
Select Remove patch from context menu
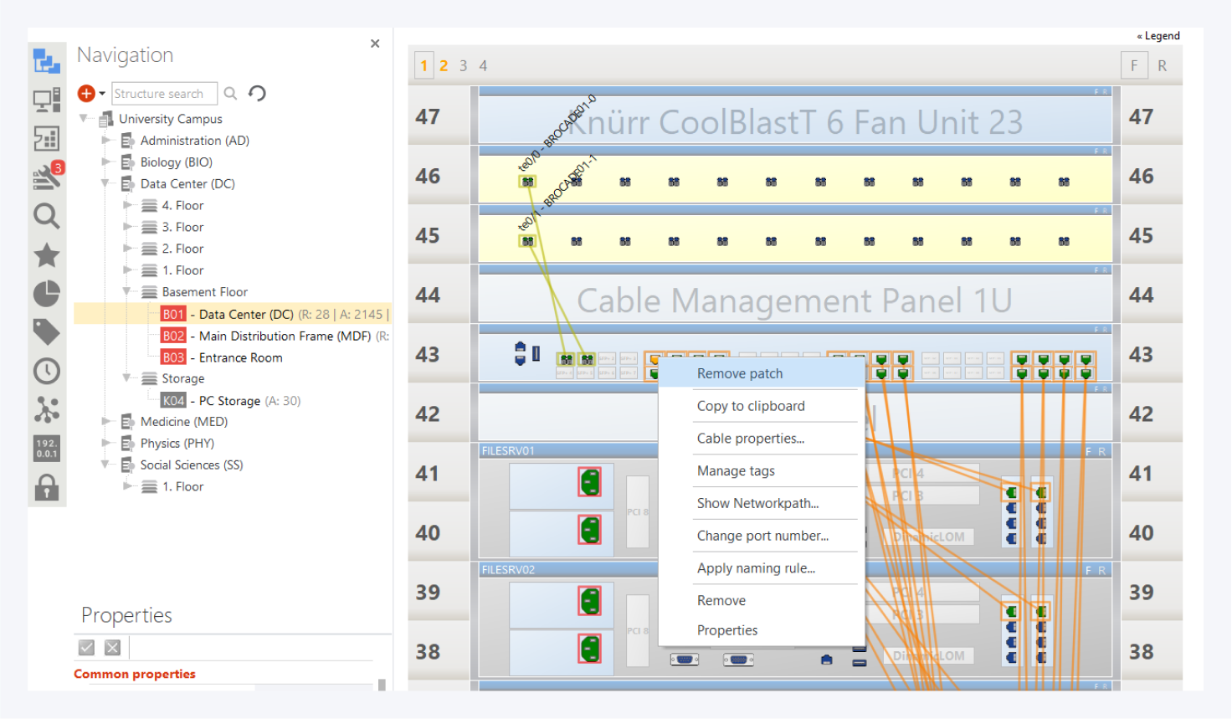pos(740,373)
